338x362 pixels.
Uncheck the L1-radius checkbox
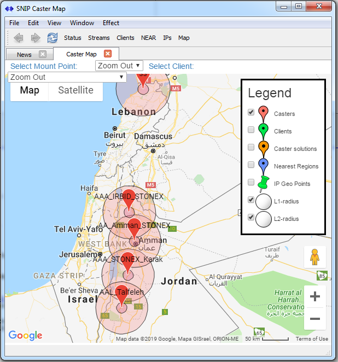click(251, 200)
